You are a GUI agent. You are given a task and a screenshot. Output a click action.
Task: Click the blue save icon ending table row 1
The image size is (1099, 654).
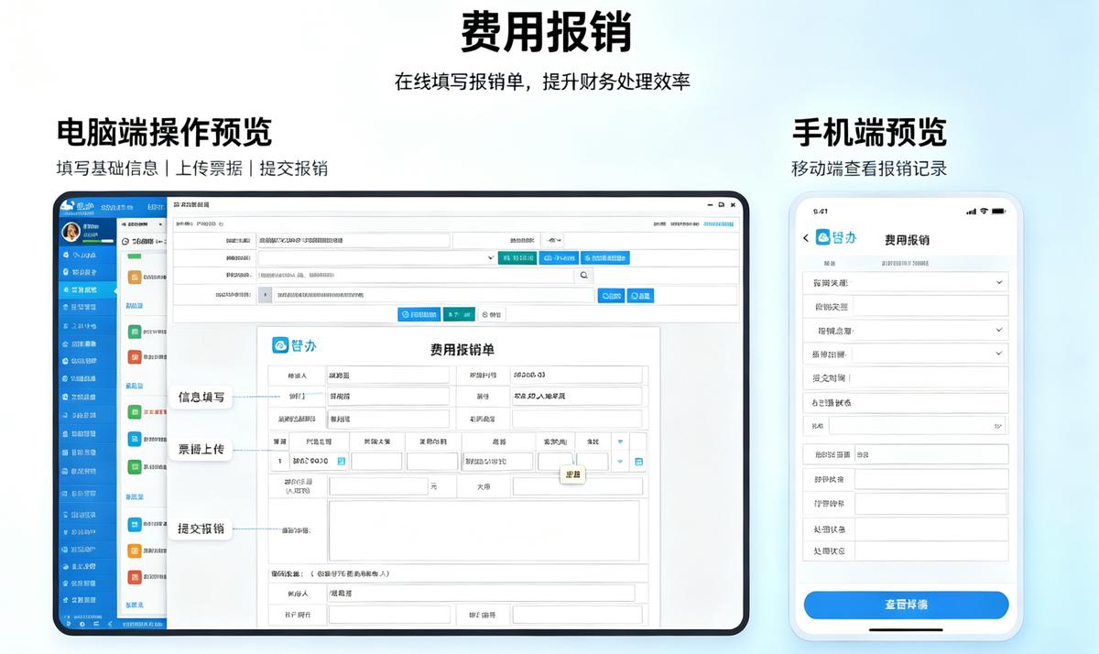[638, 462]
